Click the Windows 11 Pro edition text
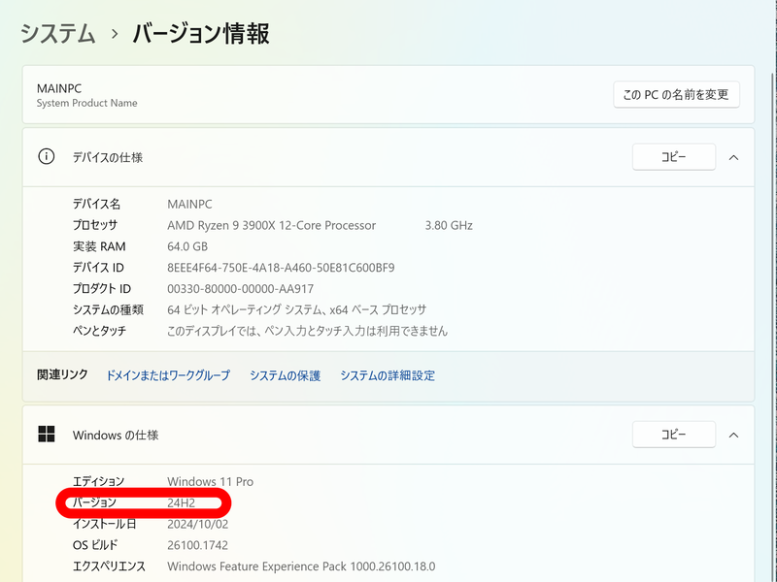 click(211, 481)
